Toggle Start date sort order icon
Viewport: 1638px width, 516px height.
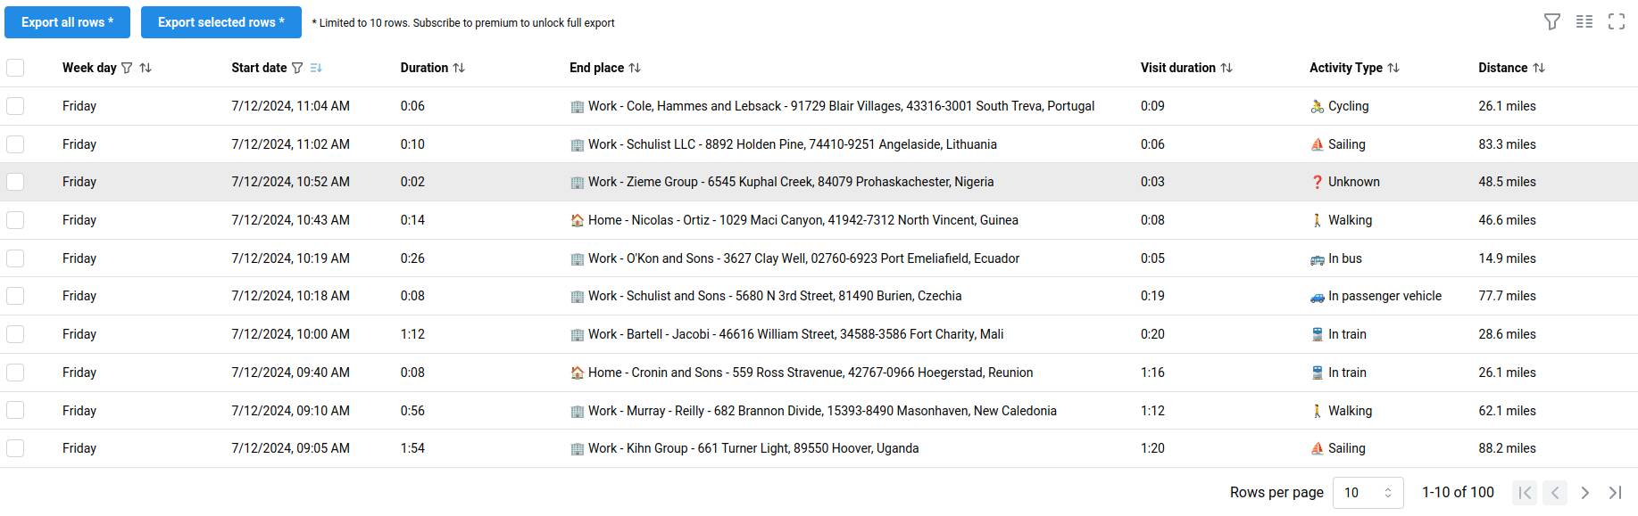[x=316, y=68]
